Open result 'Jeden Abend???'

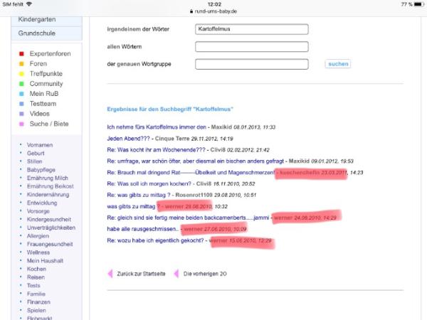pyautogui.click(x=128, y=139)
